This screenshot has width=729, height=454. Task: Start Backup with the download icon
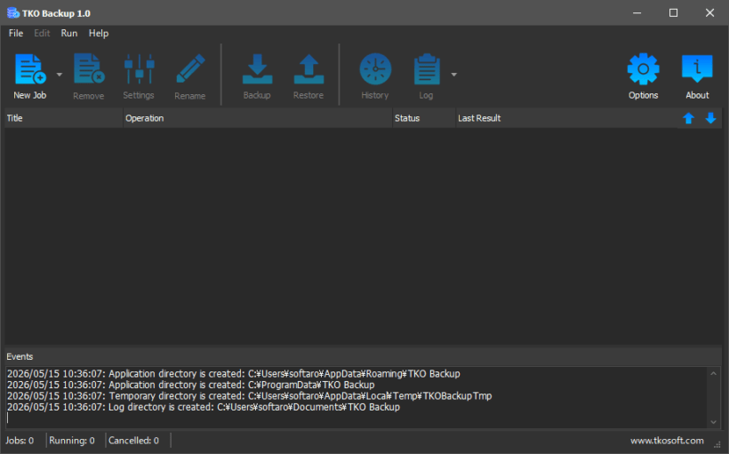coord(257,69)
